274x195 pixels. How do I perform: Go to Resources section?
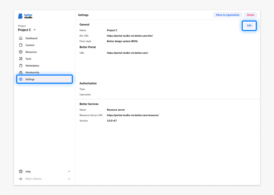tap(44, 52)
